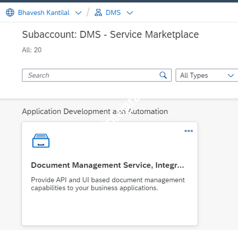Focus the Search input field
The width and height of the screenshot is (238, 230).
tap(97, 75)
